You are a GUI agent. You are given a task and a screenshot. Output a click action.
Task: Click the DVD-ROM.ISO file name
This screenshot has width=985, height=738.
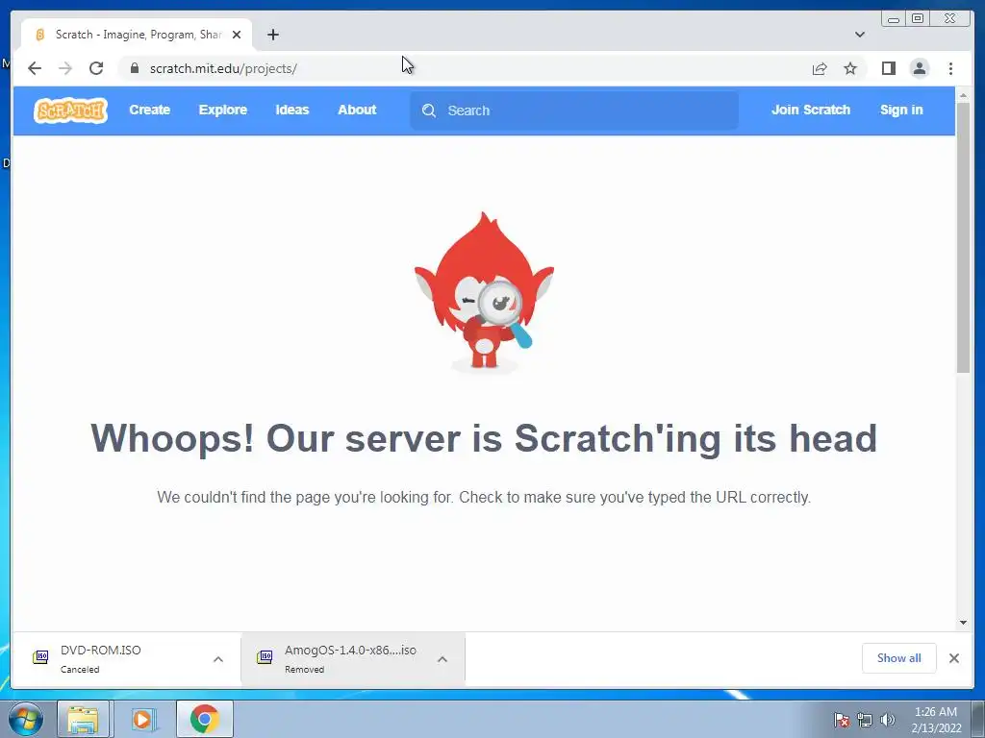pos(100,651)
